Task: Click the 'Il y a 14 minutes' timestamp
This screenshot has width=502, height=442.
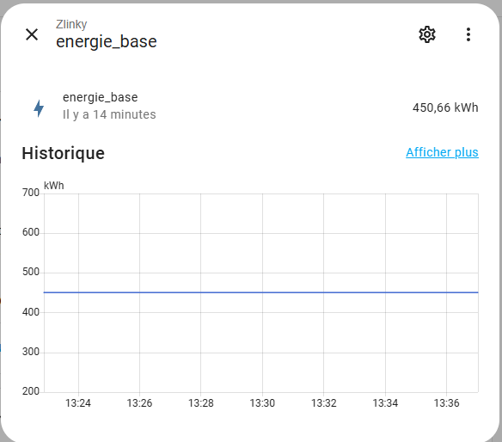Action: coord(109,114)
